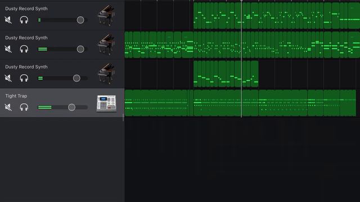Viewport: 360px width, 202px height.
Task: Click the second Dusty Record Synth volume knob
Action: click(80, 49)
